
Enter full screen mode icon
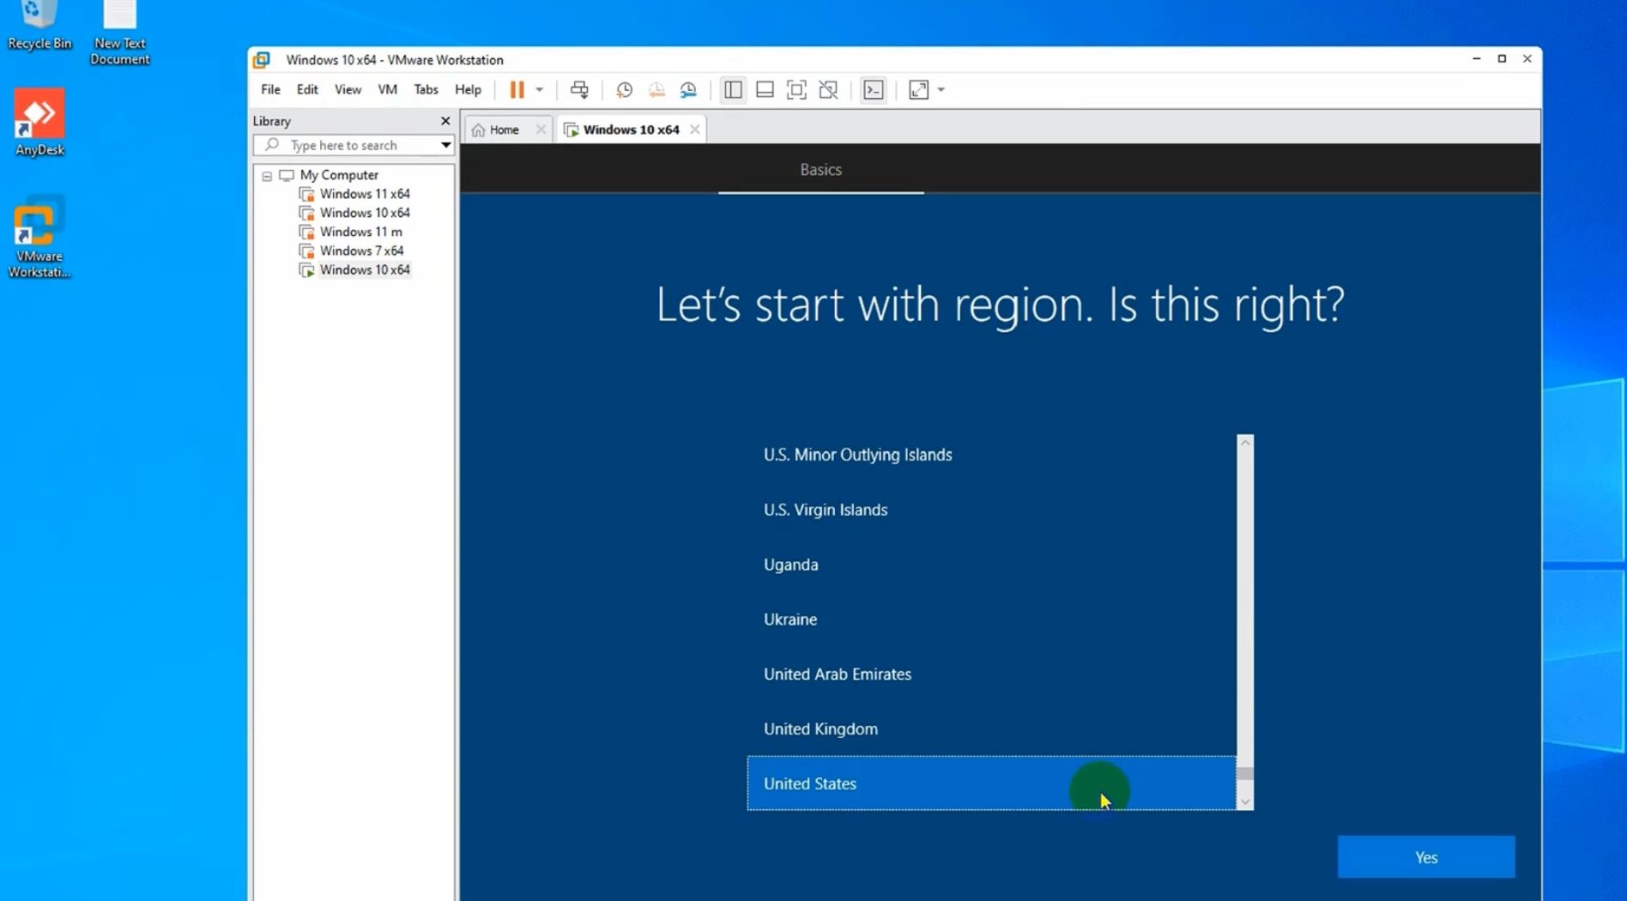[796, 89]
